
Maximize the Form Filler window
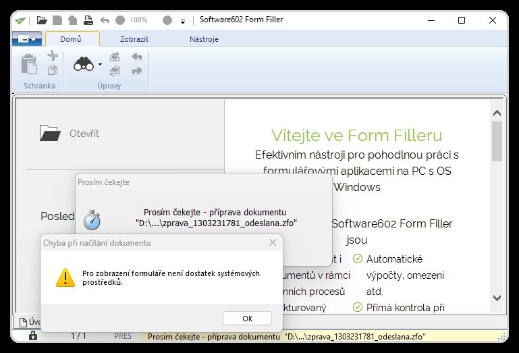462,20
